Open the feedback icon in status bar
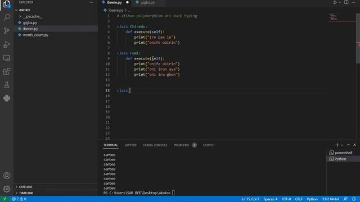The width and height of the screenshot is (360, 202). [x=345, y=199]
